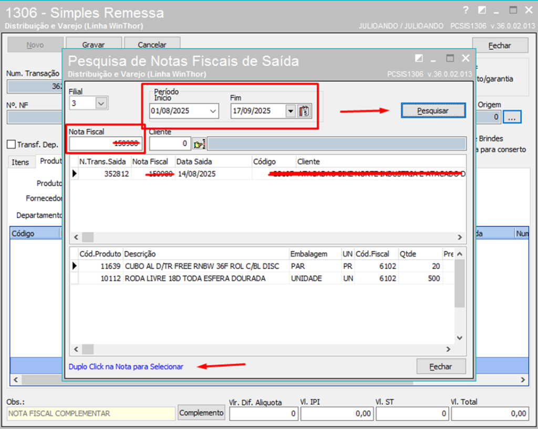
Task: Click the product grid right scroll arrow
Action: 448,349
